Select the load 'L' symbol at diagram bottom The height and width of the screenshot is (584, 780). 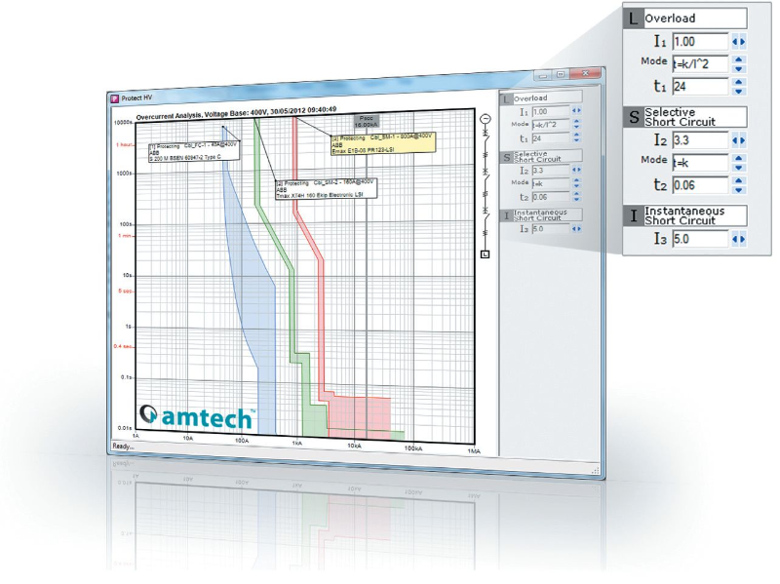tap(485, 254)
